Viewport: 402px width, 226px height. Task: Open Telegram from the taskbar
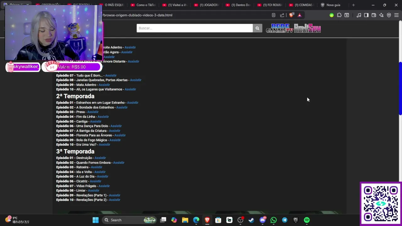click(285, 220)
